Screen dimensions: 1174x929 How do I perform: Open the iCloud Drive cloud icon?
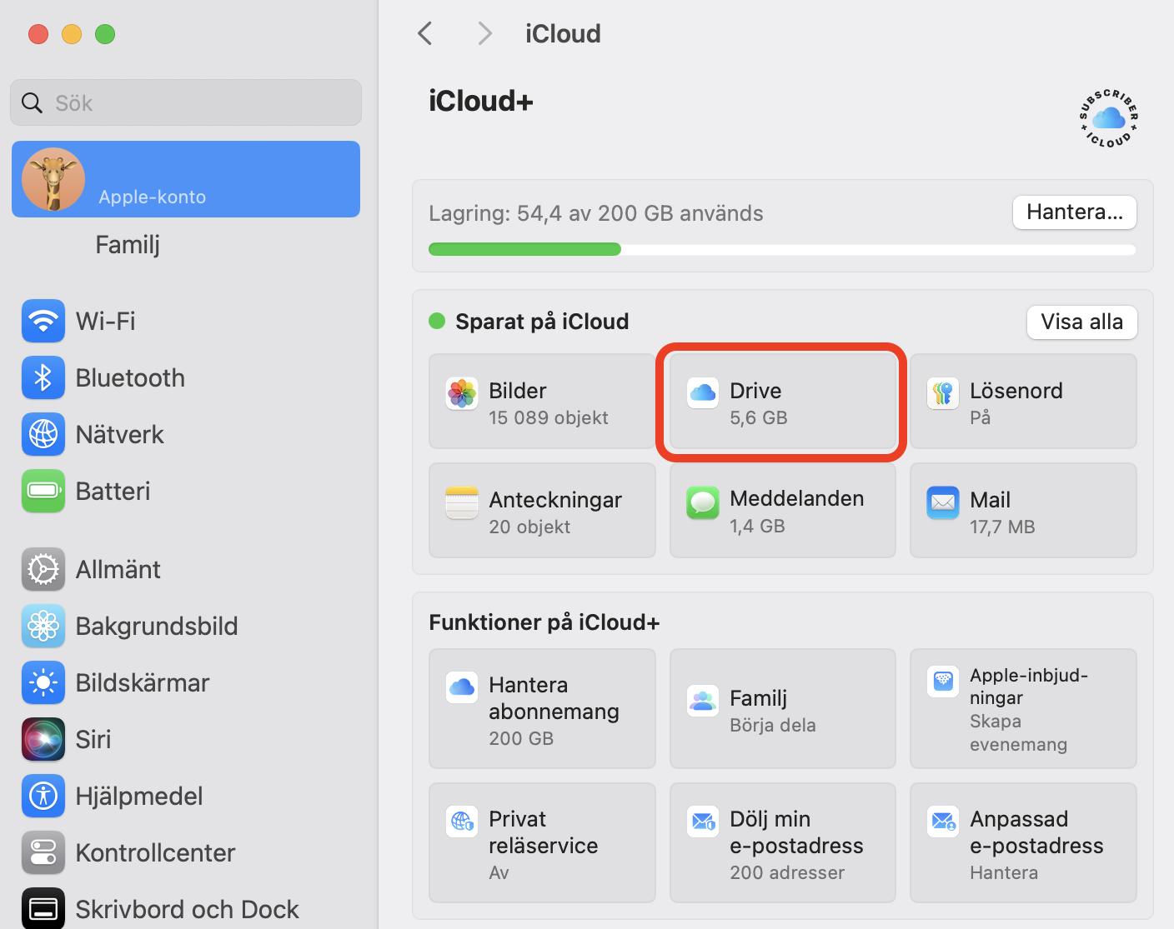pos(703,393)
